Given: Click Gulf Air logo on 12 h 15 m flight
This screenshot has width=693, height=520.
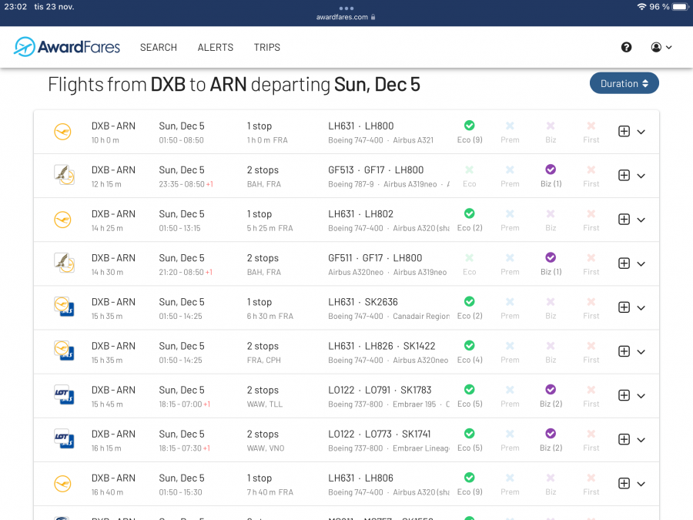Looking at the screenshot, I should click(x=63, y=176).
